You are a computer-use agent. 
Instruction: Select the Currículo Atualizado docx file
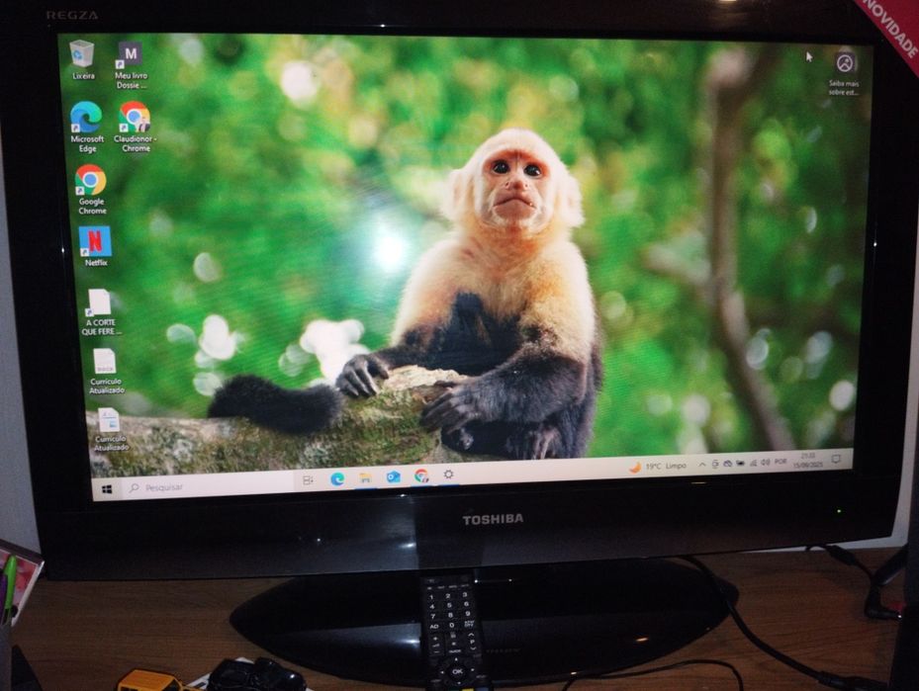pyautogui.click(x=106, y=371)
